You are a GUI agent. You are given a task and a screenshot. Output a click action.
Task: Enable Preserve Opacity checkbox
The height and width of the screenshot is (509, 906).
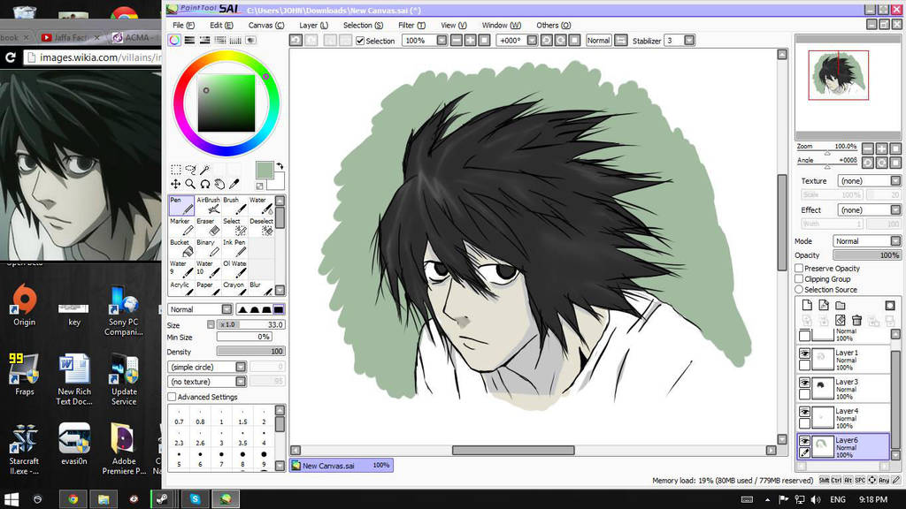pos(800,268)
